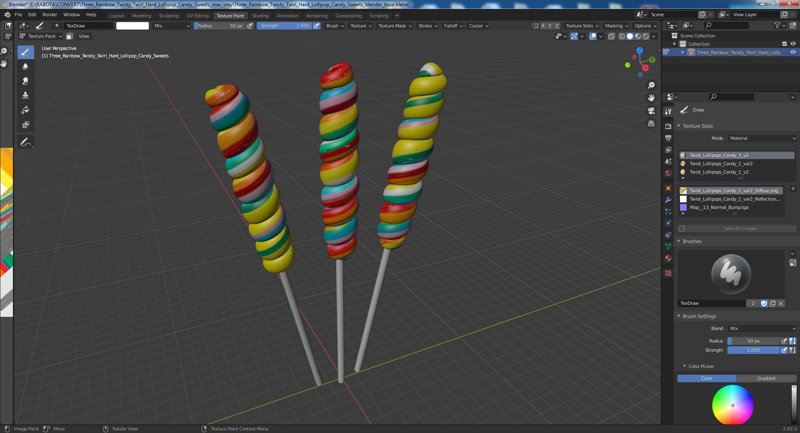Open the Masking dropdown

616,26
